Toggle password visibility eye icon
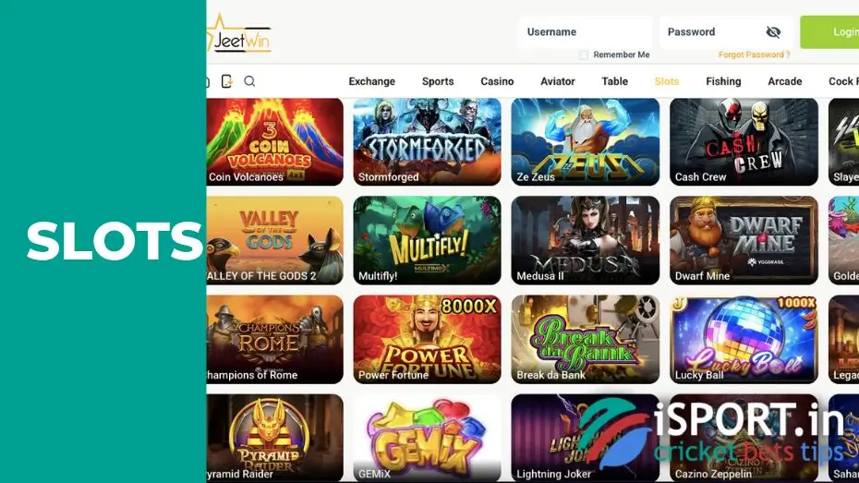859x483 pixels. click(773, 32)
